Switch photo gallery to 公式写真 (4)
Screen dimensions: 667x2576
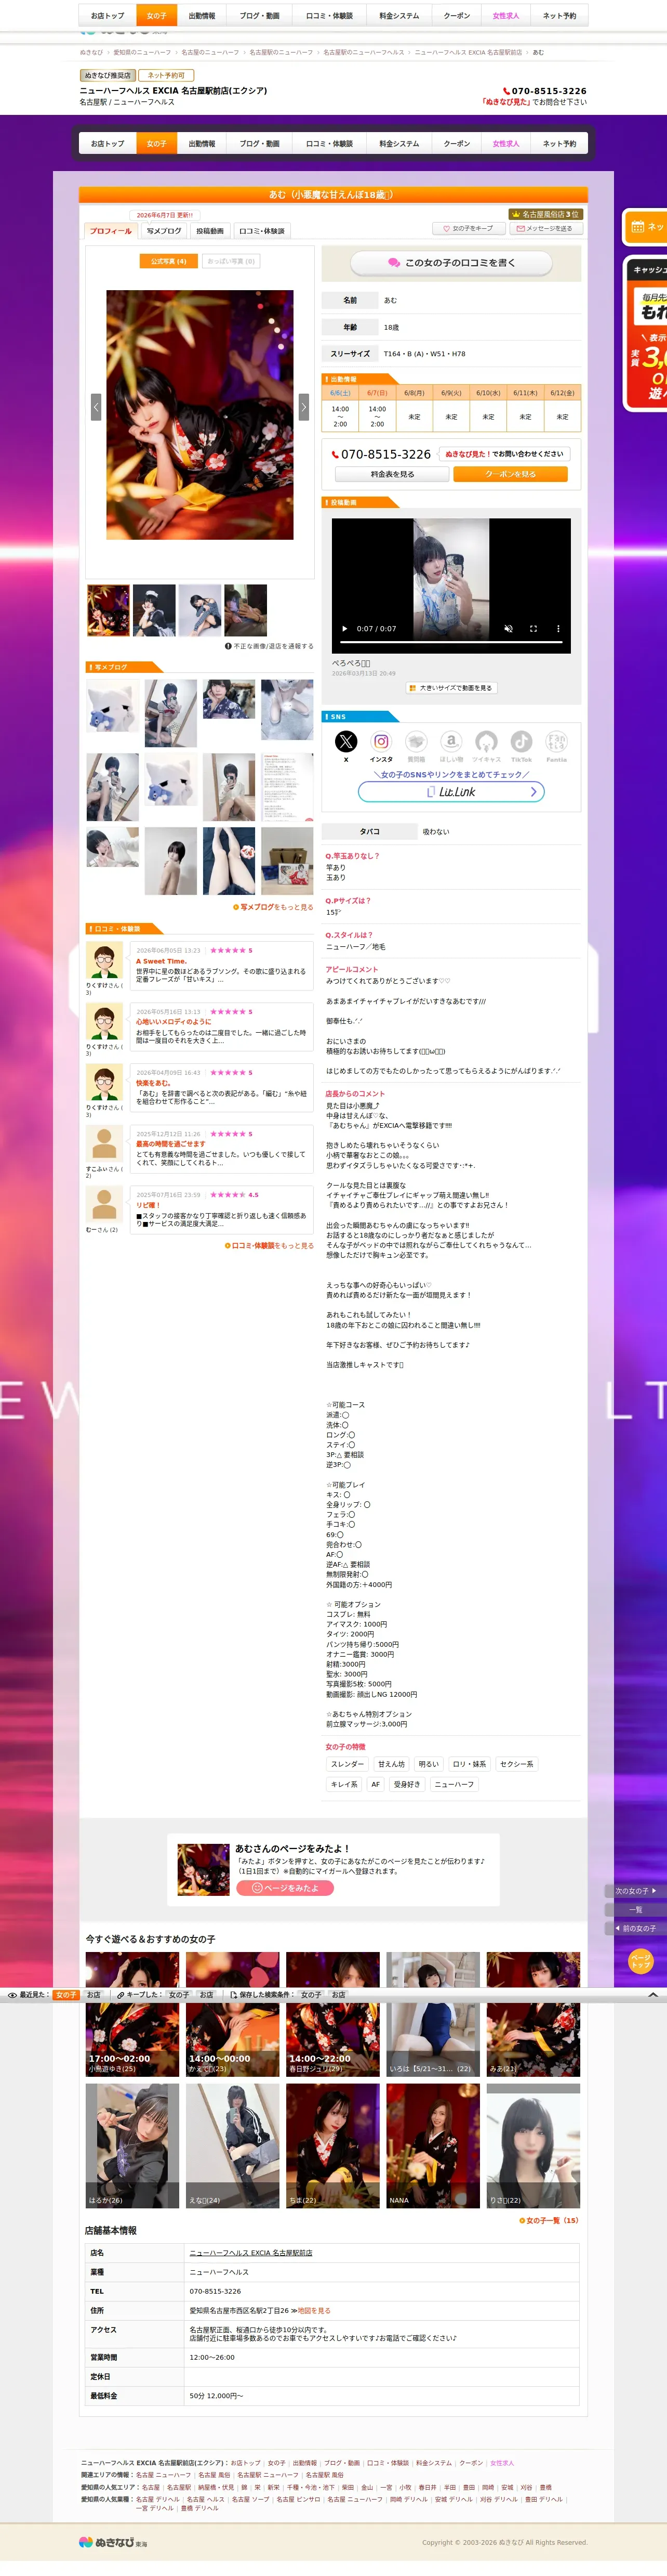tap(168, 261)
